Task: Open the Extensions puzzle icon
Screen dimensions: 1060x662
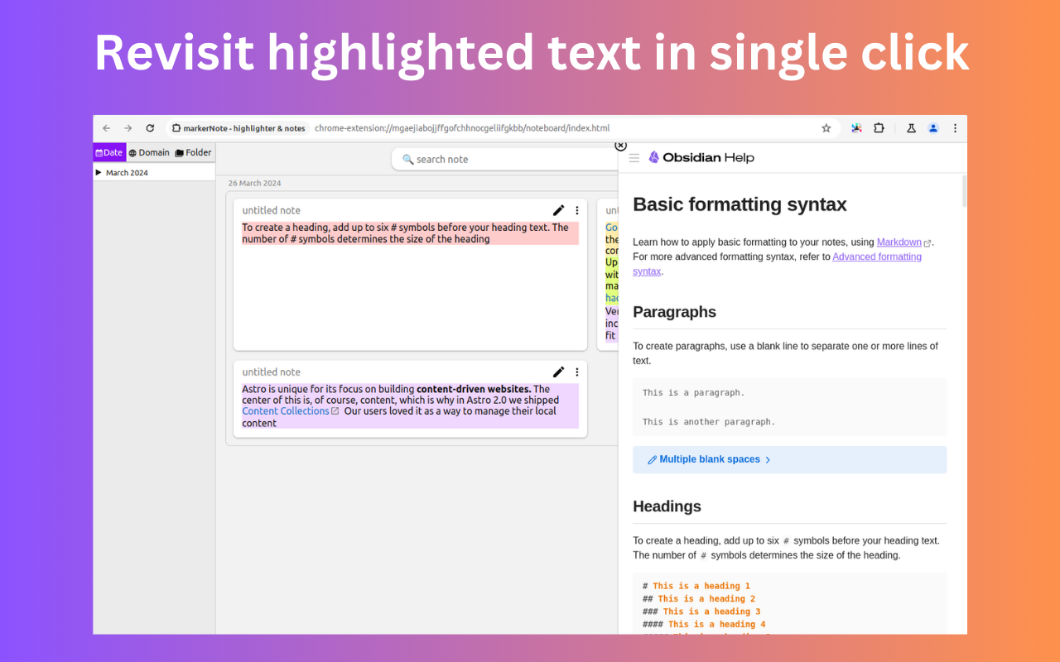Action: [879, 128]
